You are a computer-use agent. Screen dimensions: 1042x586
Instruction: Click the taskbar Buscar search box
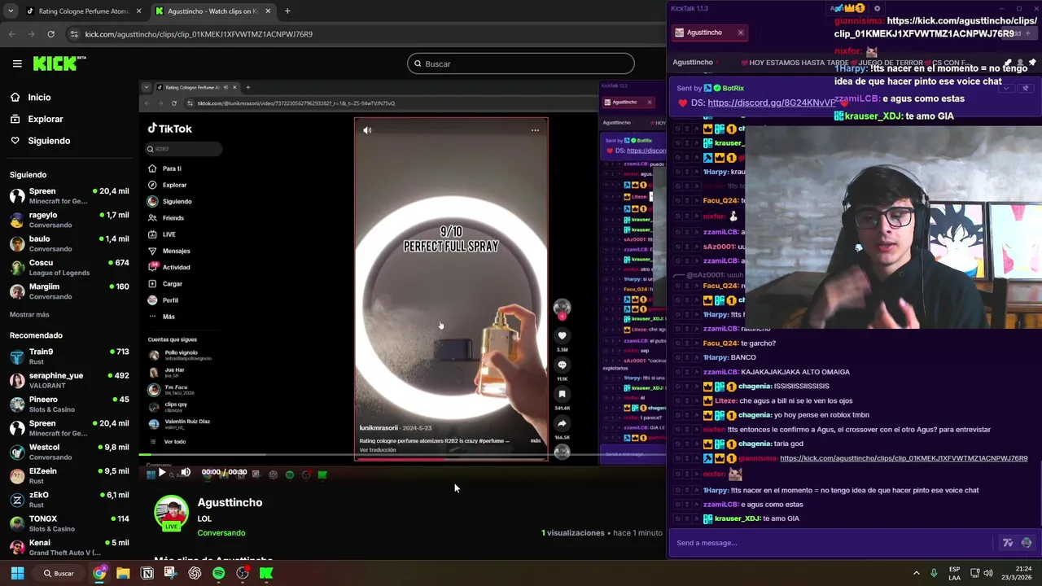point(59,573)
